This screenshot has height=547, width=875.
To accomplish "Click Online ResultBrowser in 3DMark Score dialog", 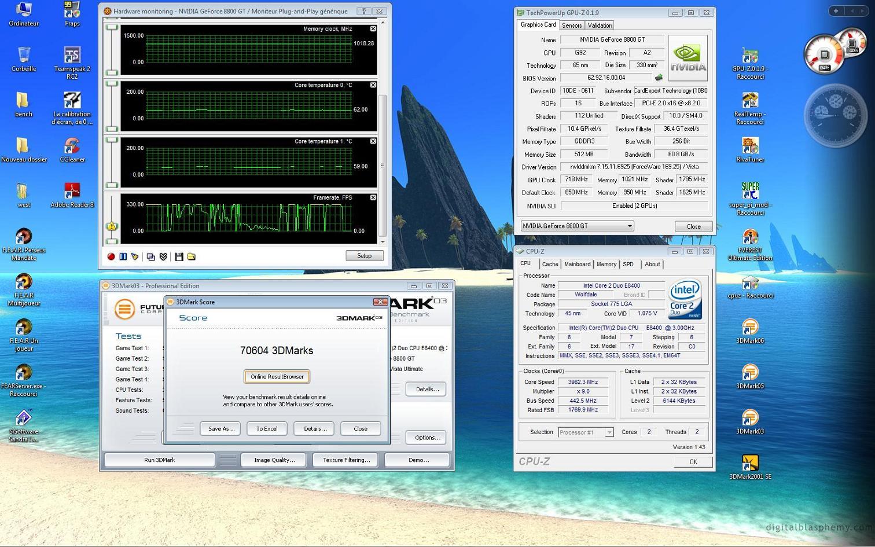I will click(x=277, y=377).
